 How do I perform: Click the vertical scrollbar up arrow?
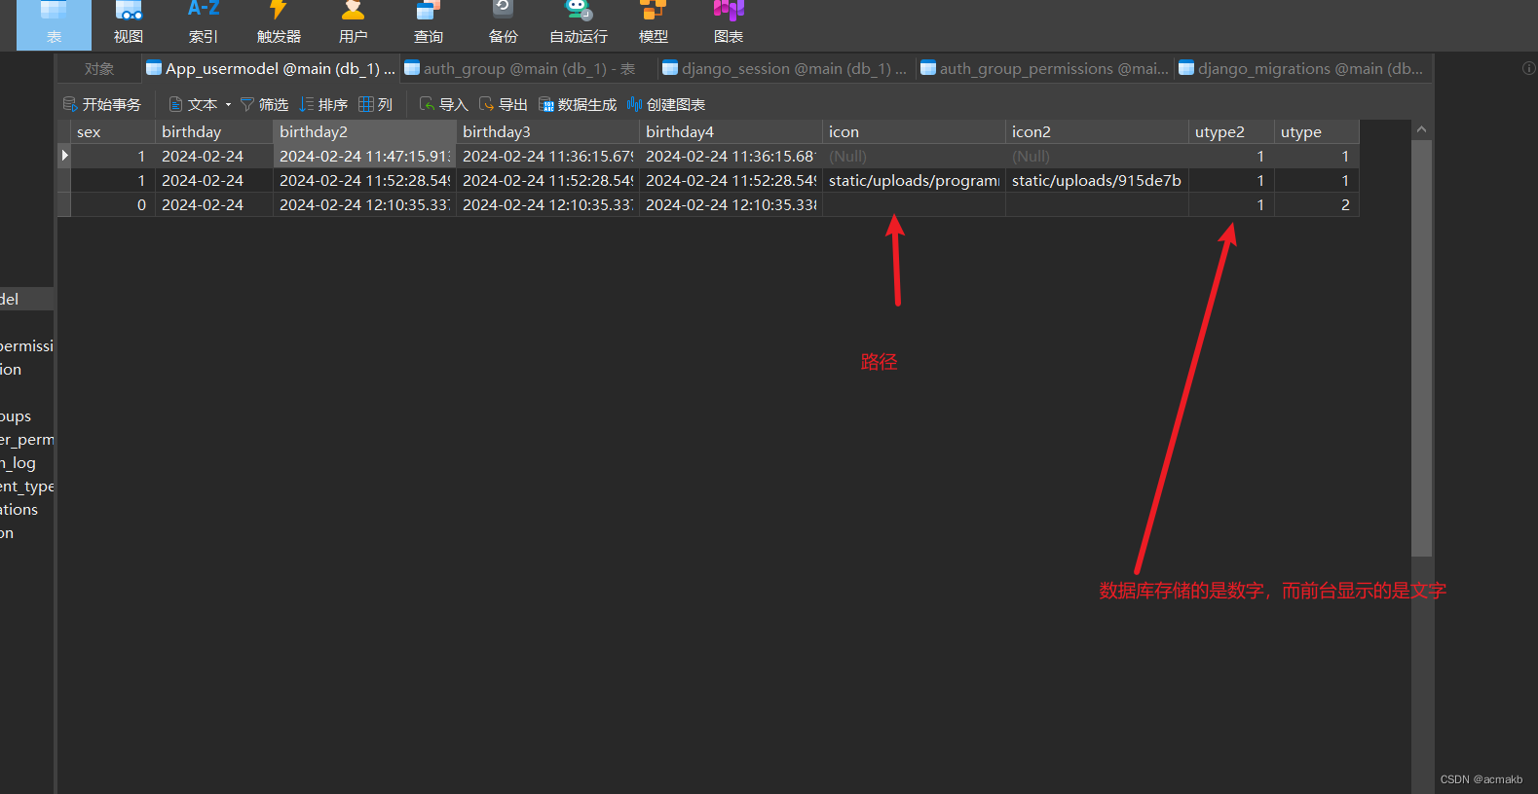tap(1421, 129)
